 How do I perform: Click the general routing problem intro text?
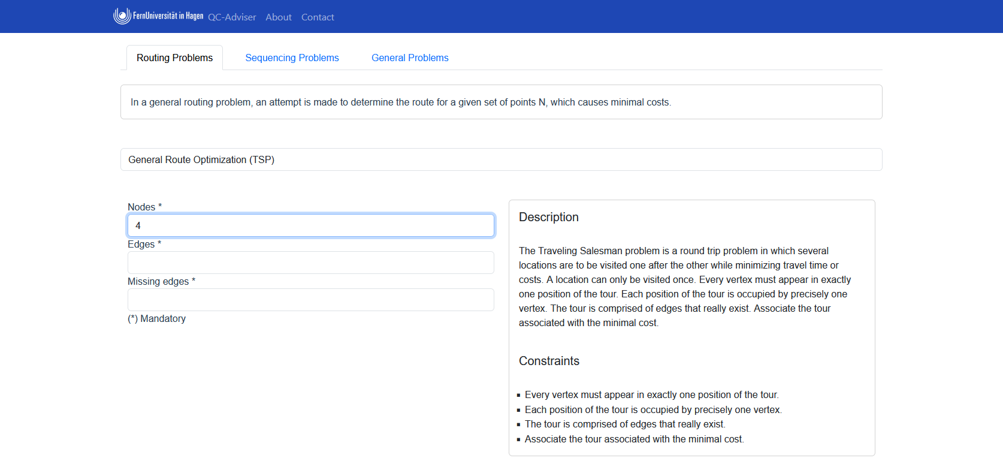pyautogui.click(x=400, y=103)
